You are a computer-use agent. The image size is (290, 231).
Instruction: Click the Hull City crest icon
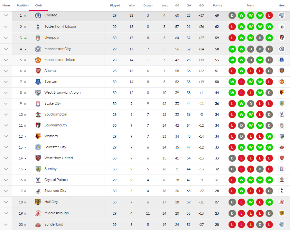(38, 202)
